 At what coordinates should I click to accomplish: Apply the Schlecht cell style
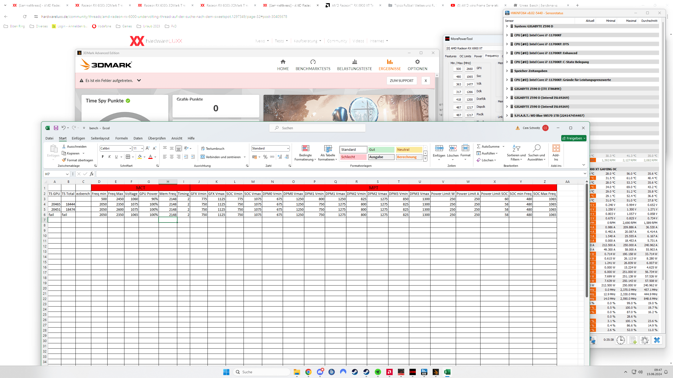353,157
